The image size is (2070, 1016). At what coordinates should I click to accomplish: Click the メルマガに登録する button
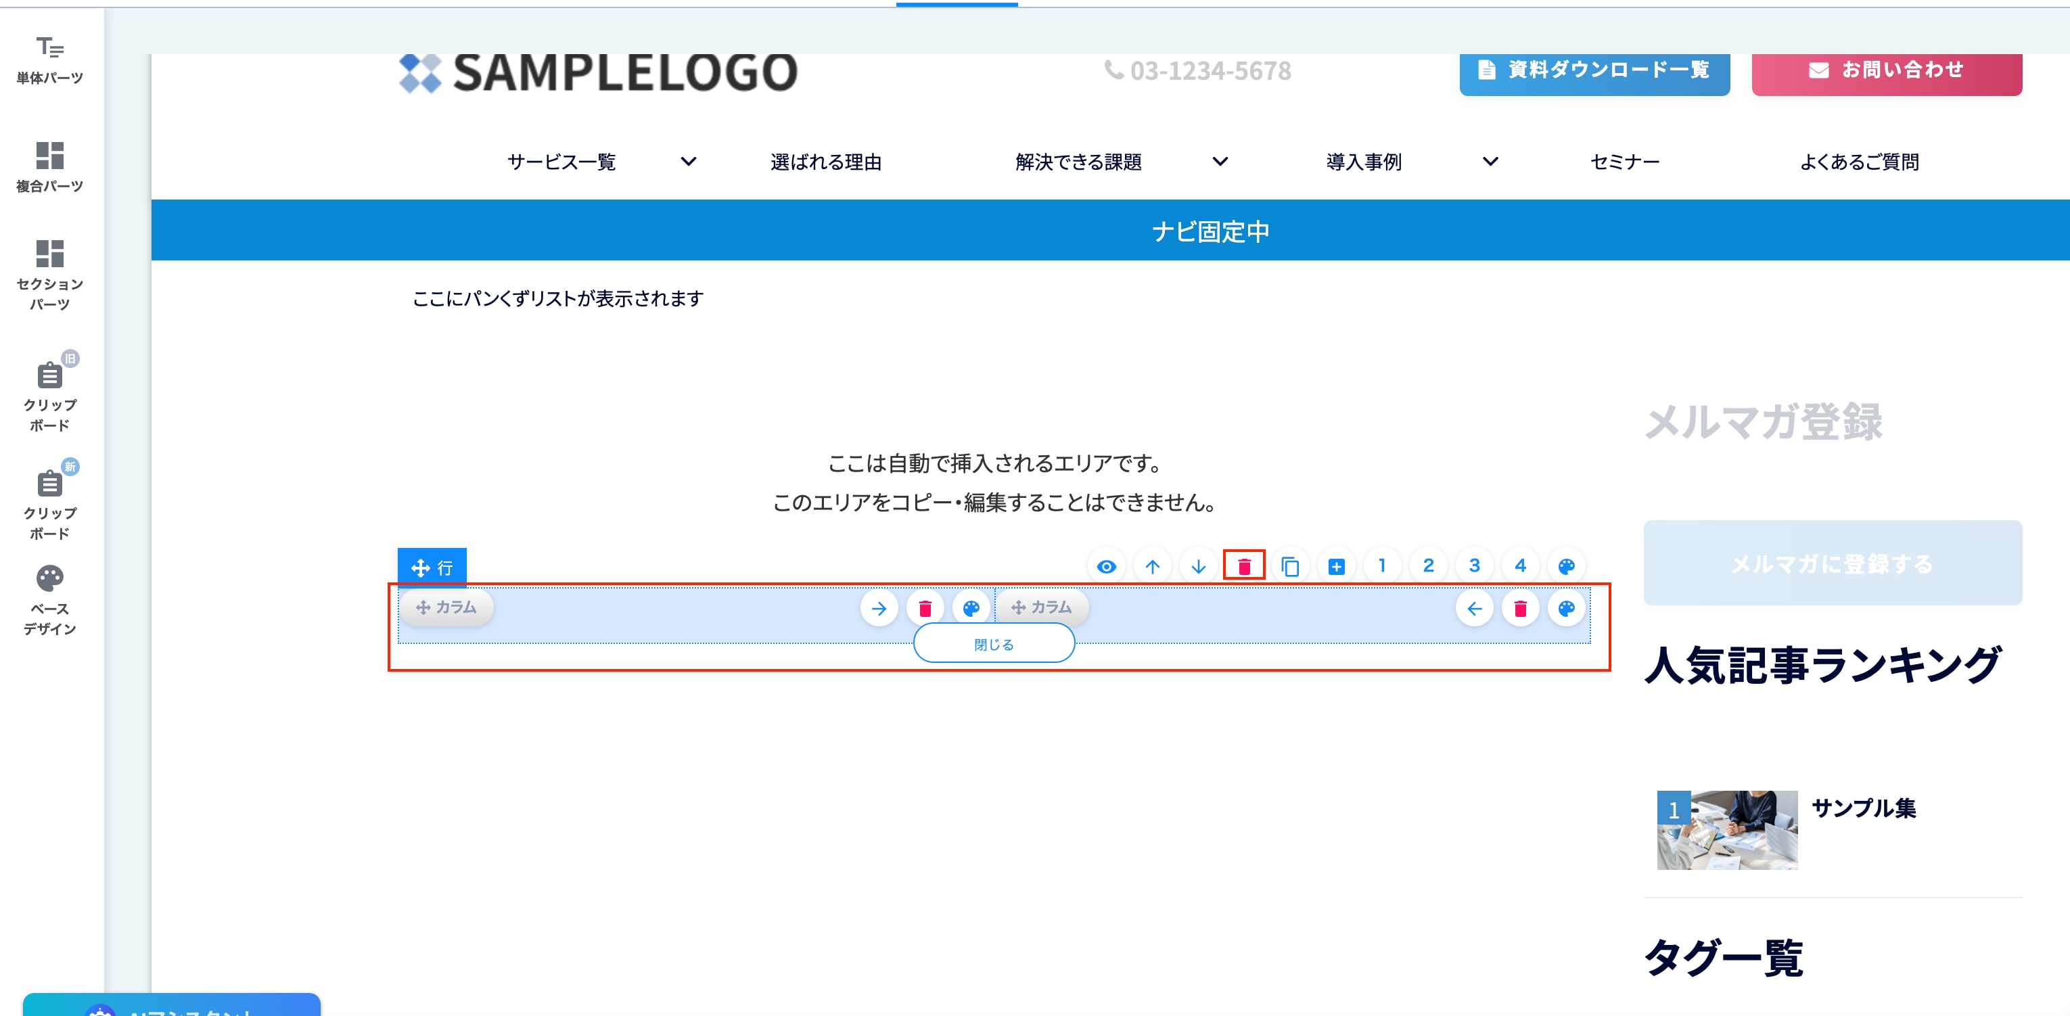pyautogui.click(x=1833, y=563)
